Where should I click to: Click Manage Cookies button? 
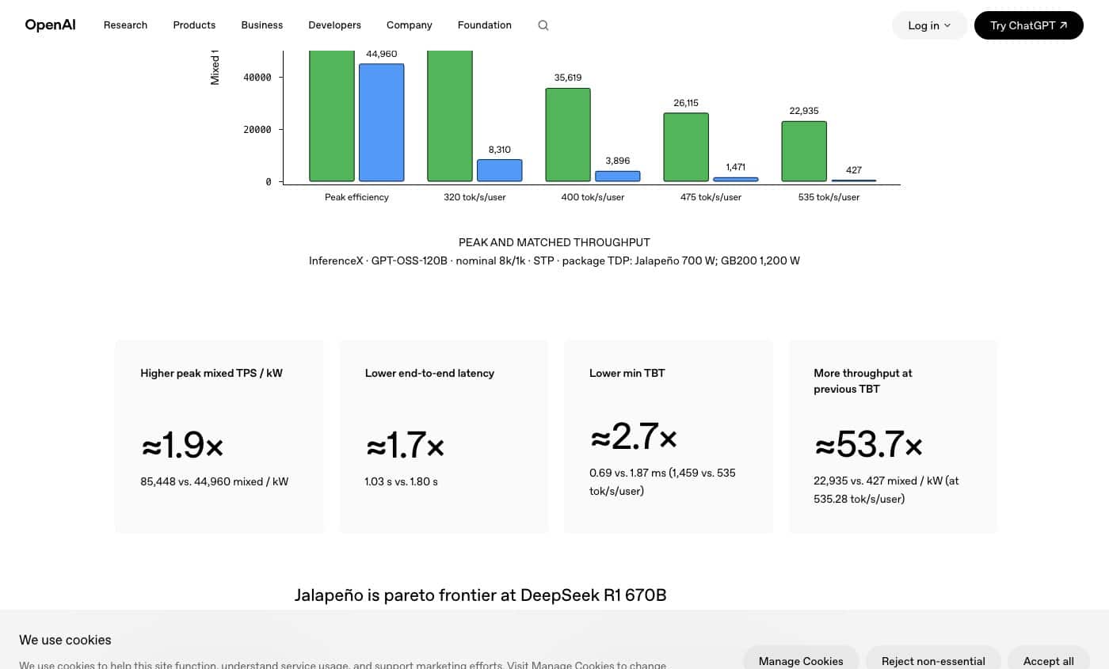click(x=801, y=660)
